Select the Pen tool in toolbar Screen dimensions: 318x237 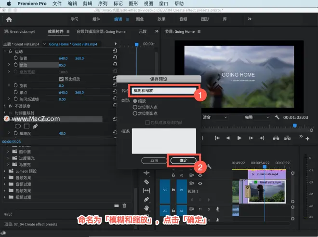coord(146,199)
